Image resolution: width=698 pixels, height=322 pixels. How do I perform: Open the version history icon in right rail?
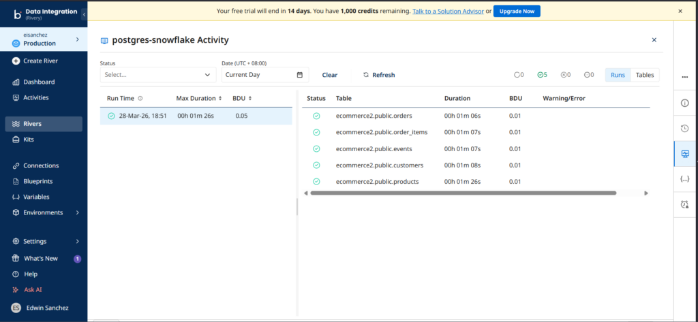tap(685, 129)
